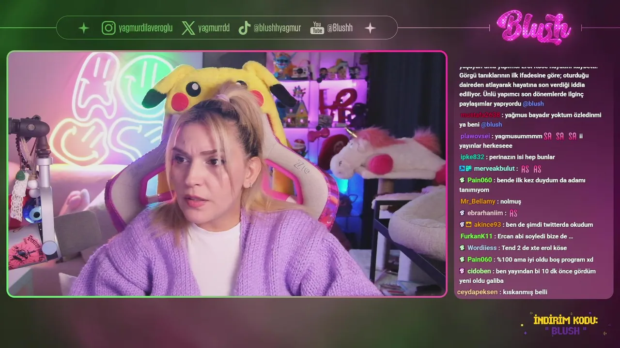Click username ipke832 in chat
This screenshot has height=348, width=620.
472,157
